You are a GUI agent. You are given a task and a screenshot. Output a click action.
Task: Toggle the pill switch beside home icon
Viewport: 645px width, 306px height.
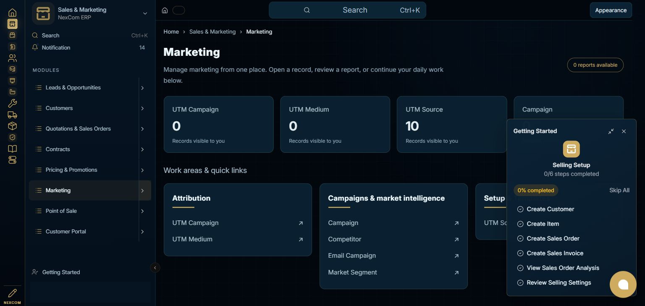tap(179, 10)
